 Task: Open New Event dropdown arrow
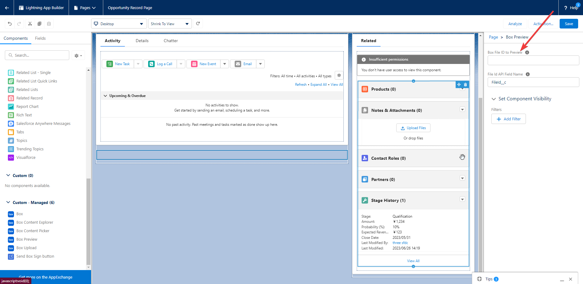(225, 64)
